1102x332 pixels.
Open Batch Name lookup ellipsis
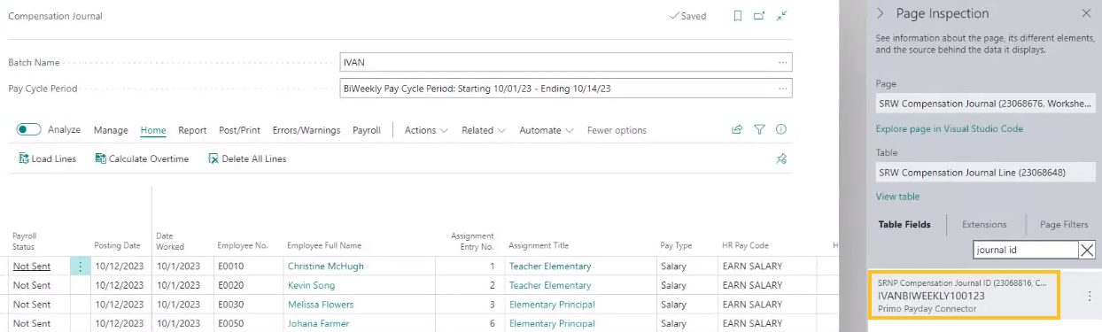click(782, 63)
